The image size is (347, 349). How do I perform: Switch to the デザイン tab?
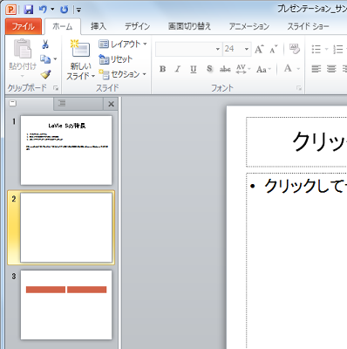pyautogui.click(x=138, y=26)
